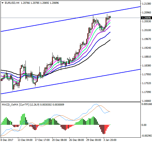Select the current price label 1.20696

[x=146, y=18]
